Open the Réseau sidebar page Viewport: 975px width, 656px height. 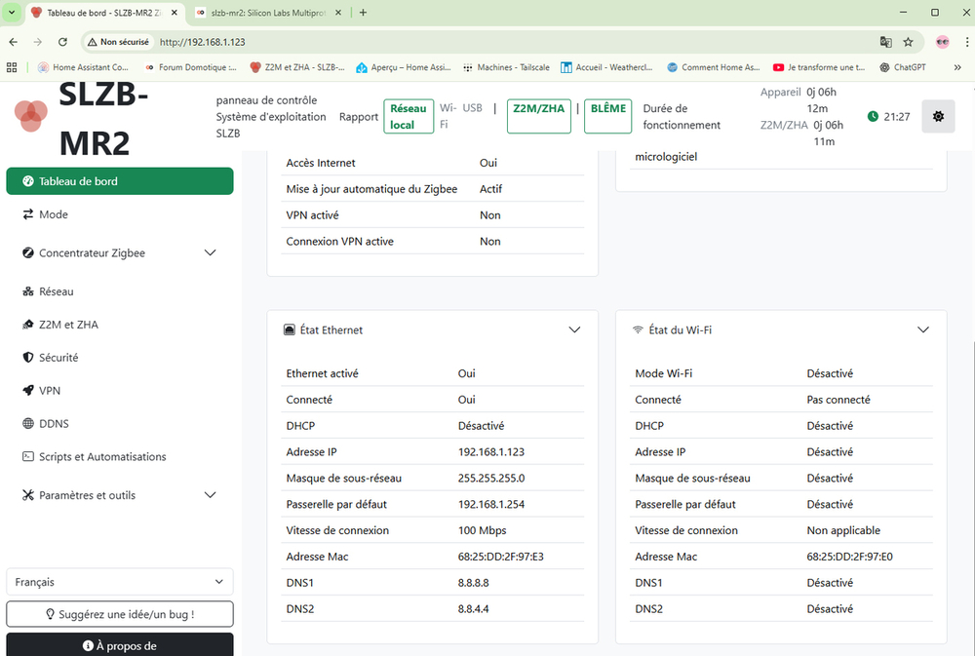tap(120, 291)
